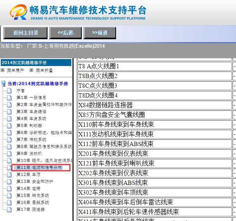This screenshot has height=221, width=236.
Task: Open chapter 第2章 车身金属构件和装饰件
Action: 44,104
